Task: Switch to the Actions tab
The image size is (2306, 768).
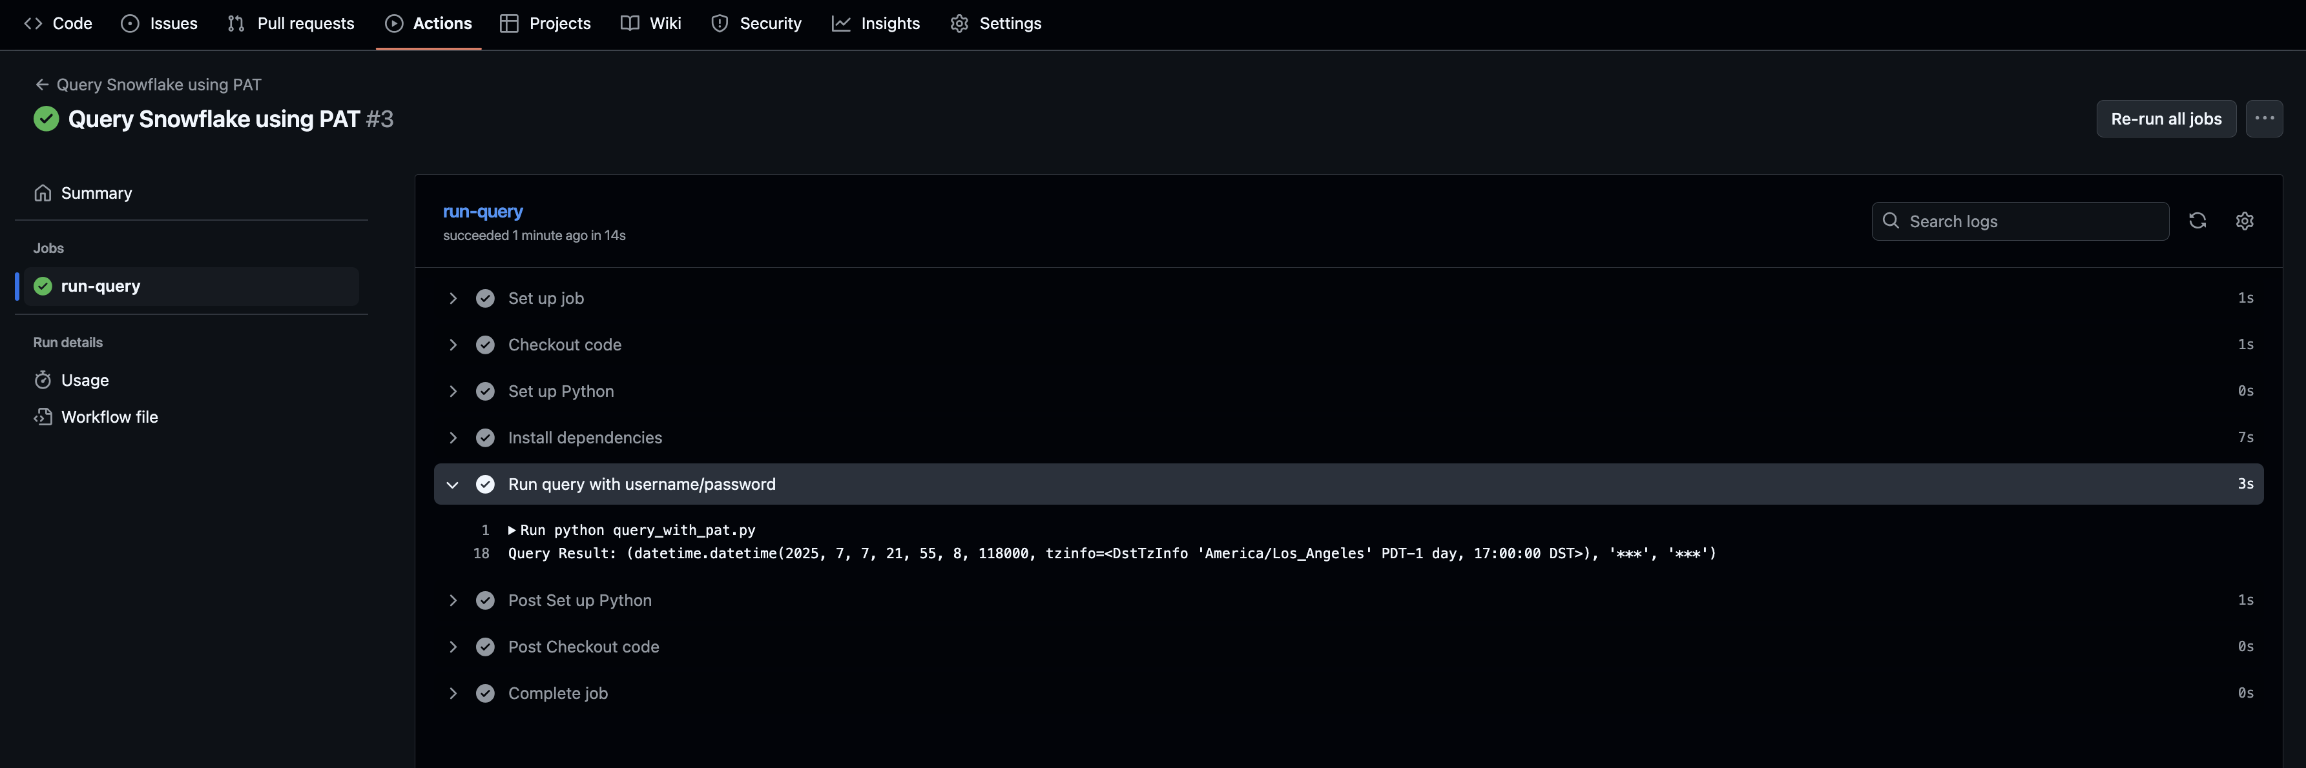Action: pos(428,23)
